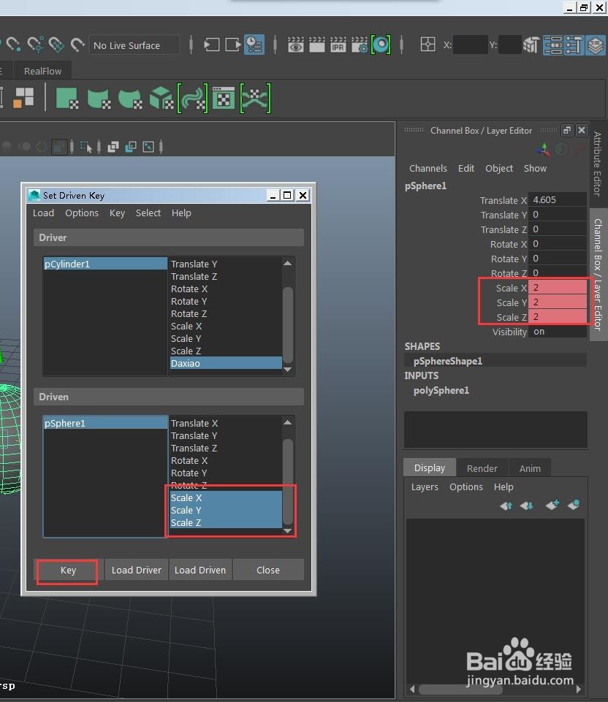Click create new empty layer icon
The width and height of the screenshot is (608, 702).
552,505
